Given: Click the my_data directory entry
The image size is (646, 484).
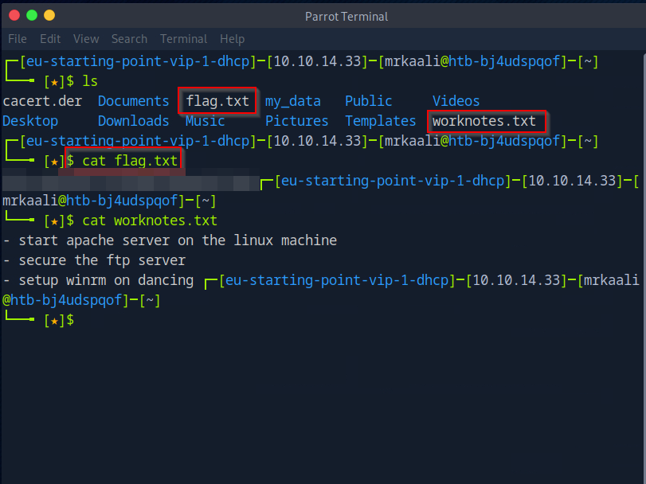Looking at the screenshot, I should click(292, 101).
